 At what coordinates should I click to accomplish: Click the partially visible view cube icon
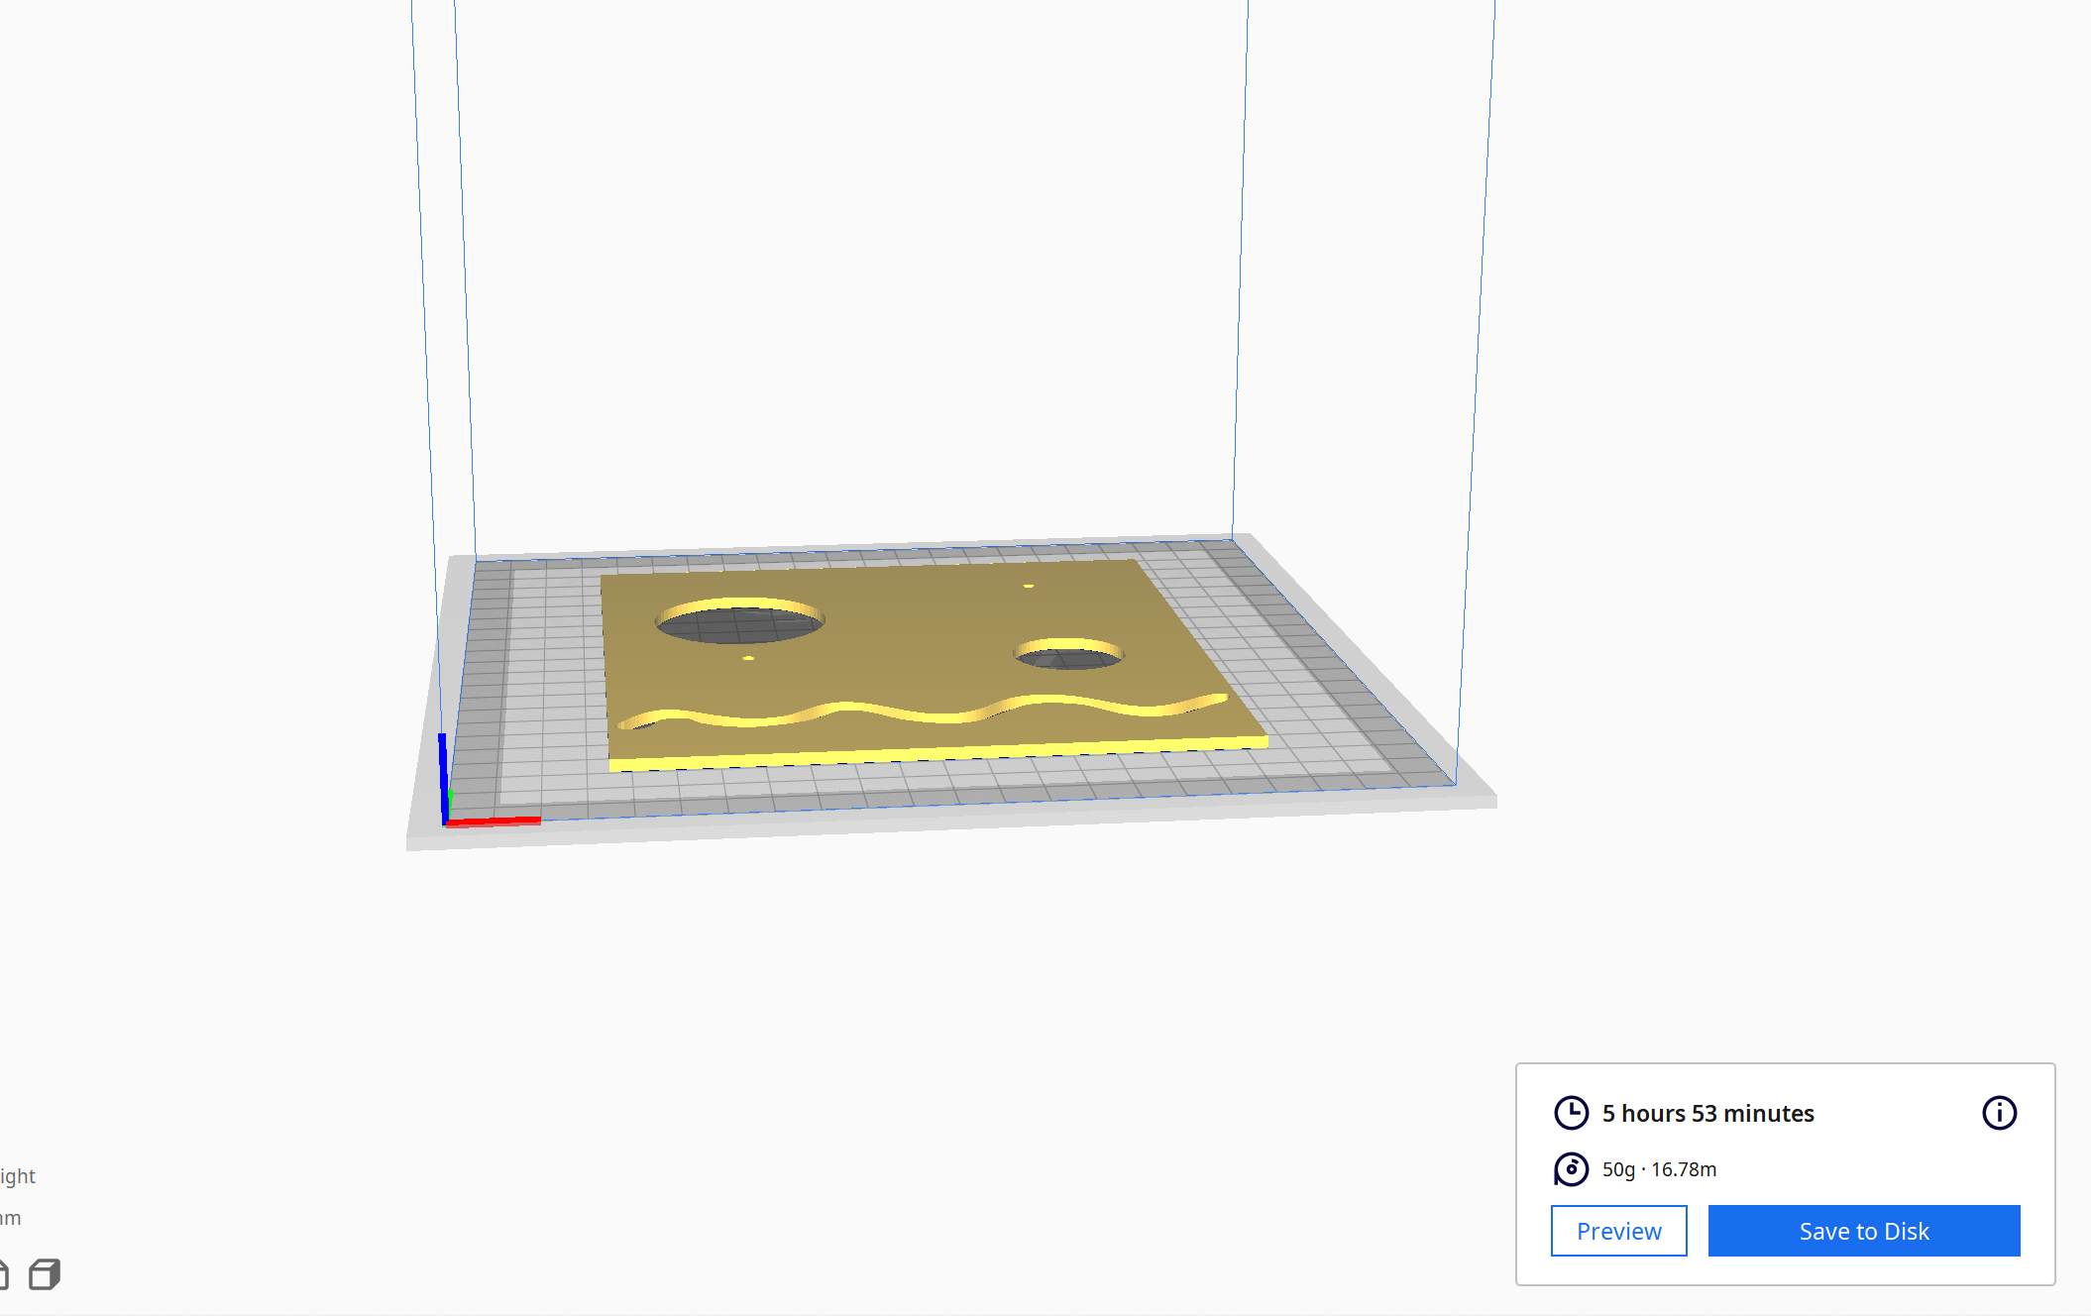(4, 1274)
